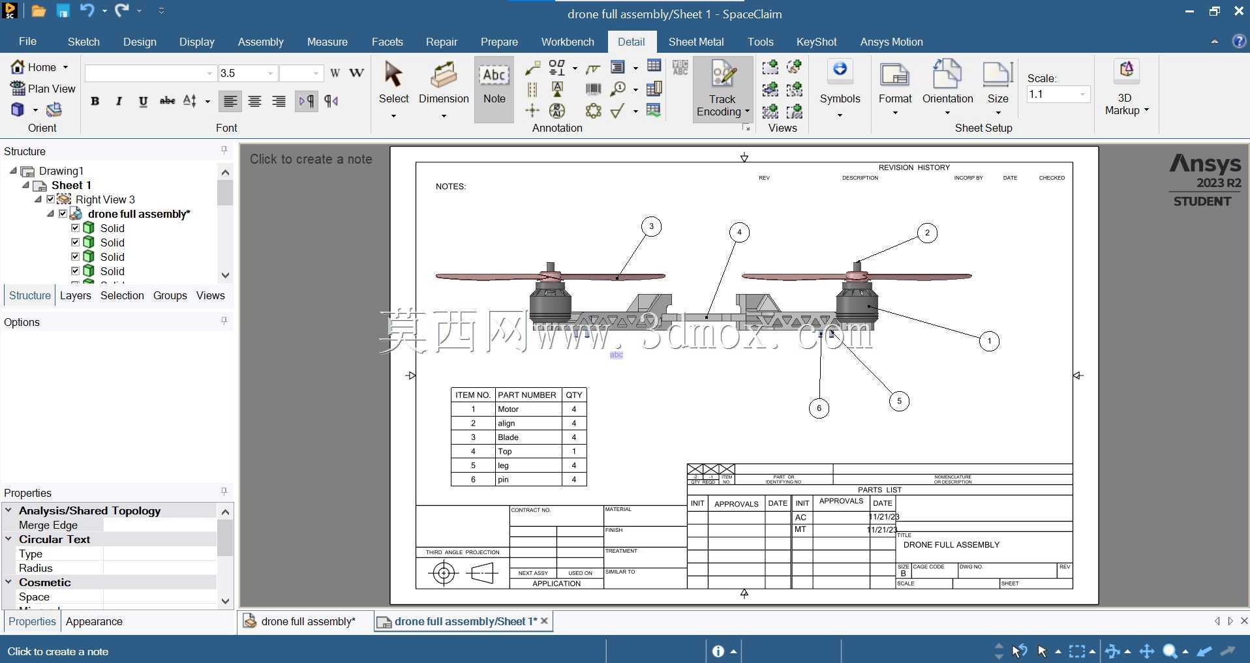Collapse the Drawing1 tree node
This screenshot has height=663, width=1250.
click(13, 170)
